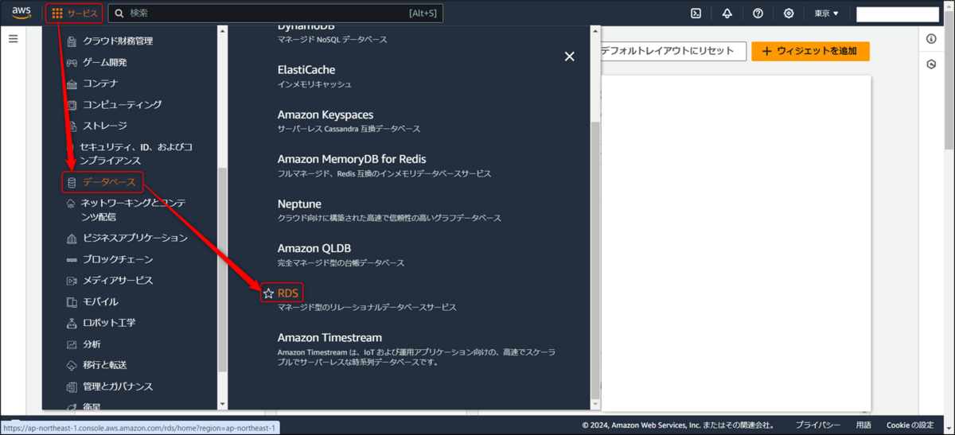Select ストレージ category
This screenshot has height=435, width=955.
click(105, 126)
